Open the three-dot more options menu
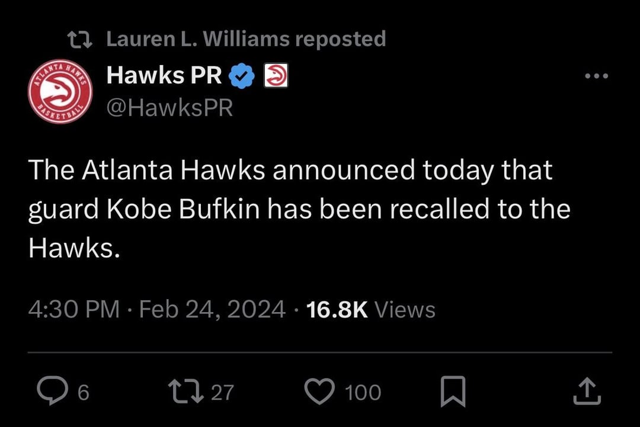Viewport: 640px width, 427px height. (596, 76)
